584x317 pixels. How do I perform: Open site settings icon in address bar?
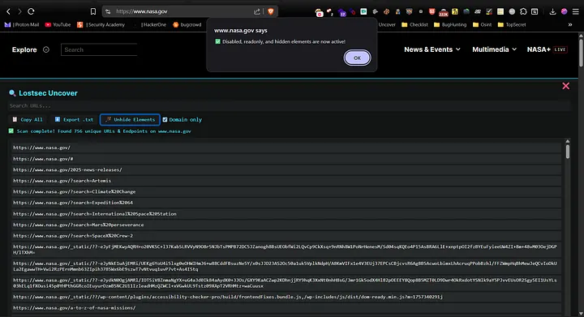108,11
